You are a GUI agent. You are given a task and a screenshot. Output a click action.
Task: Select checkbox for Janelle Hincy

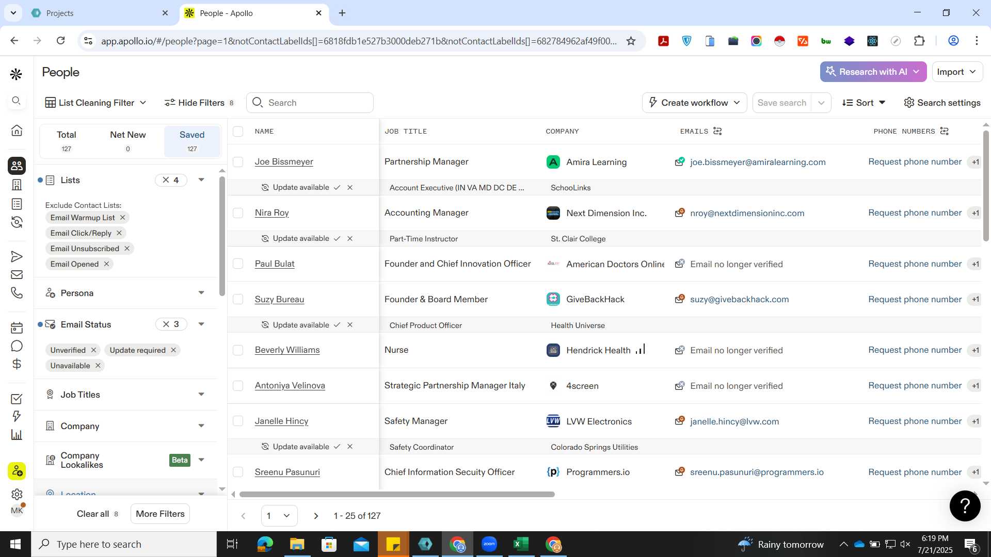click(x=238, y=421)
